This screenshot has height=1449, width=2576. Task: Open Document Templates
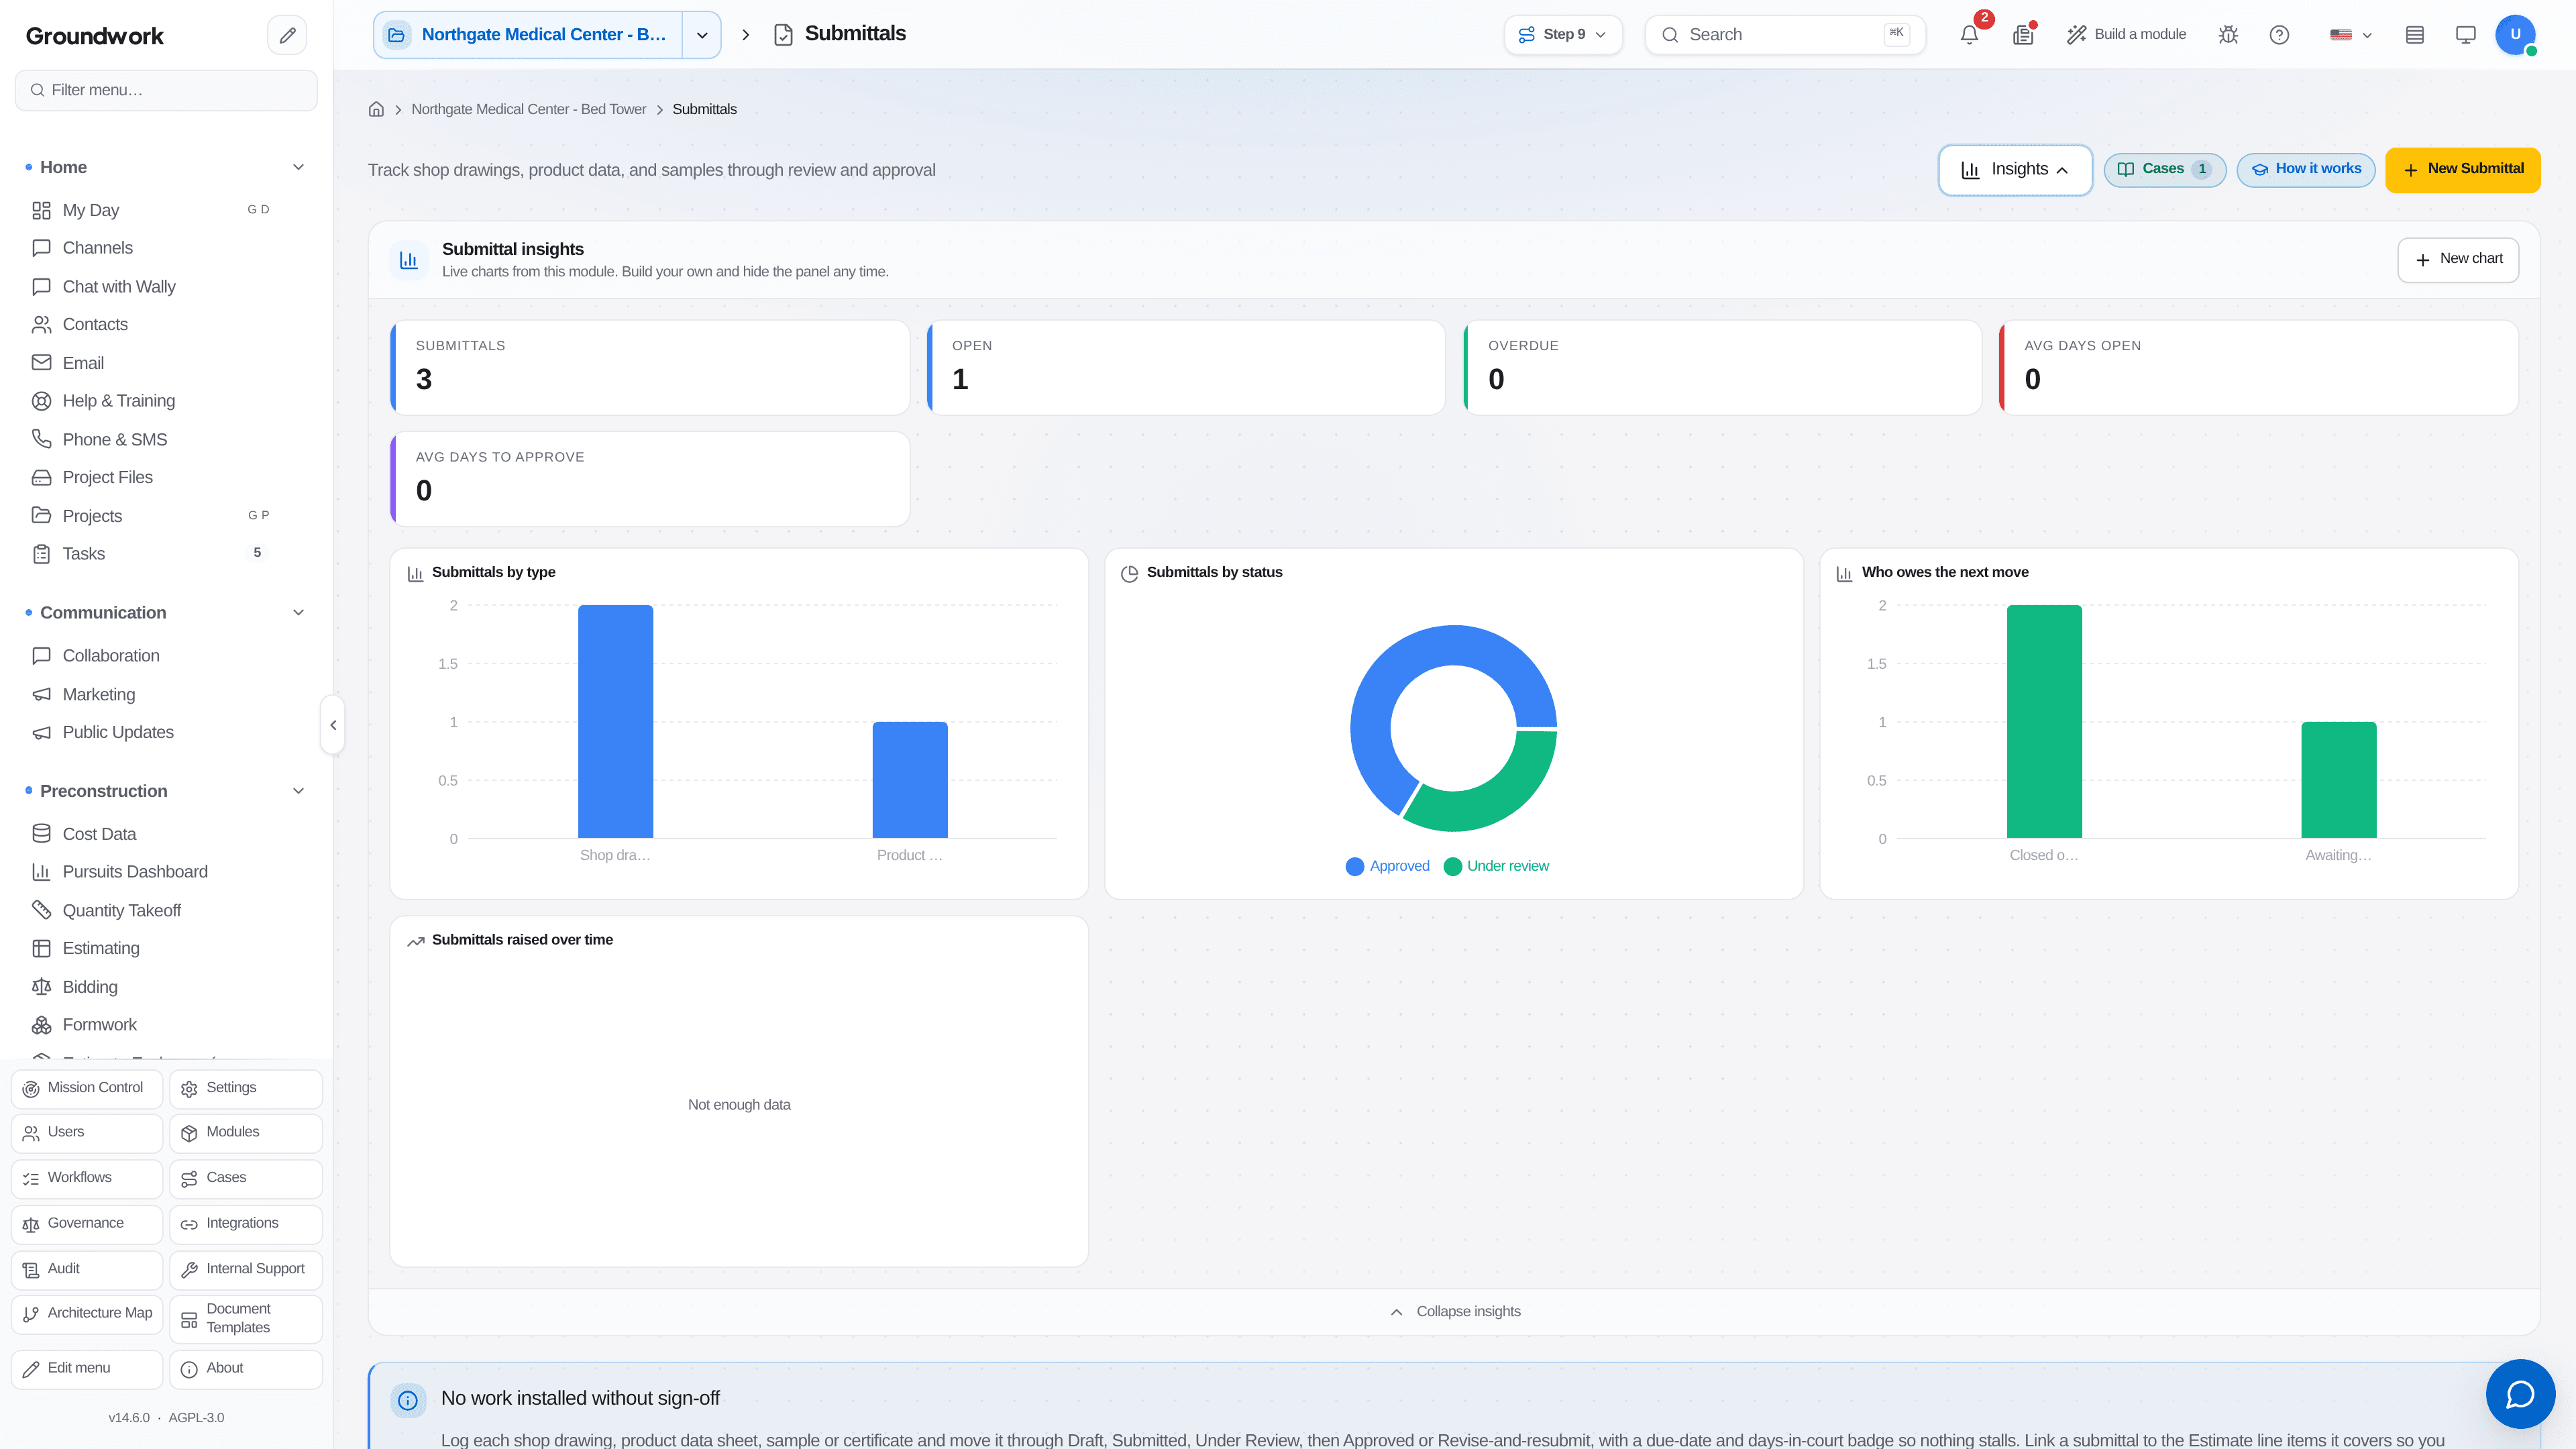pyautogui.click(x=246, y=1319)
